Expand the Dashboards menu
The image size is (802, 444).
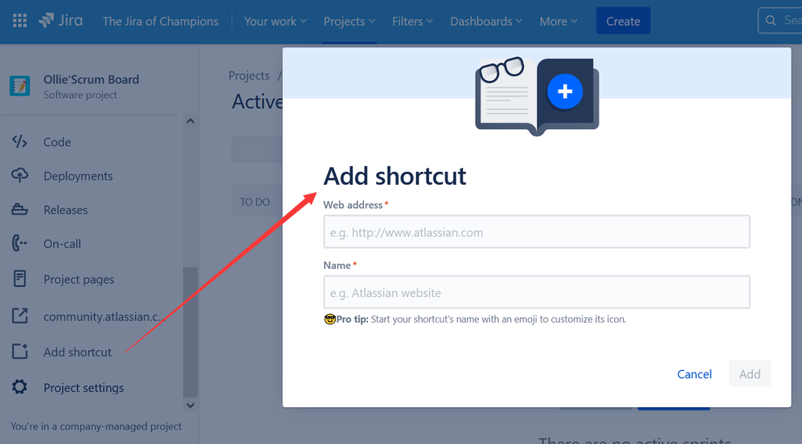coord(486,22)
